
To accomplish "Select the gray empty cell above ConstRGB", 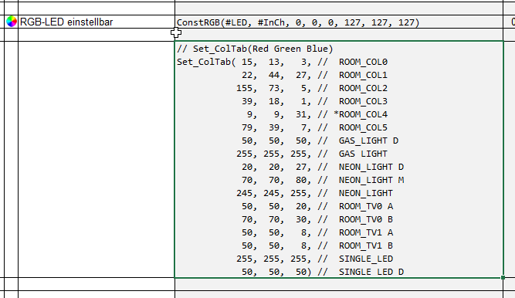I will coord(339,8).
